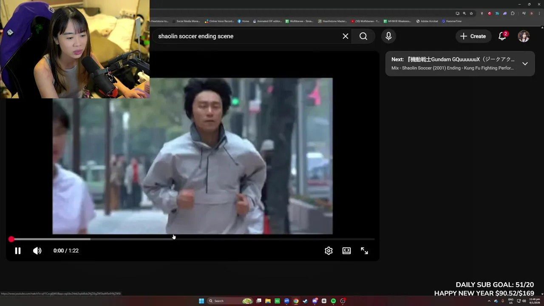Mute the video with the speaker icon
Screen dimensions: 544x306
tap(37, 251)
